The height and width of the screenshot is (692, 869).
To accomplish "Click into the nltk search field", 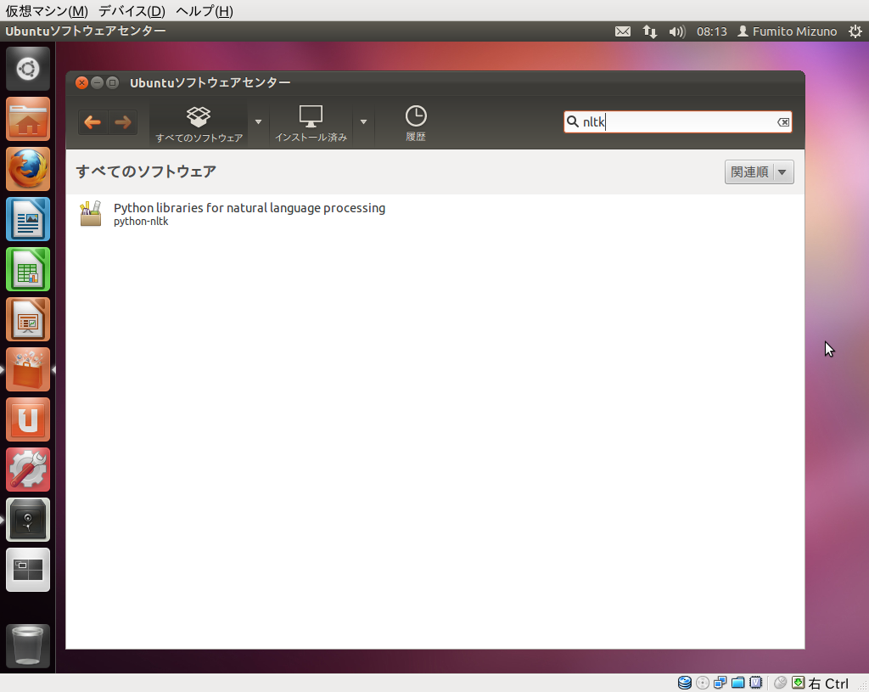I will (x=678, y=122).
